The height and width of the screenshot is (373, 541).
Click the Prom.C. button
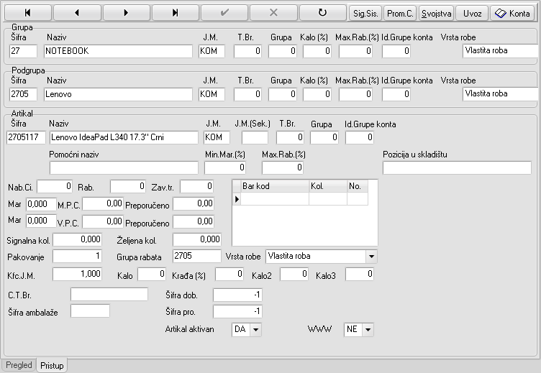400,13
